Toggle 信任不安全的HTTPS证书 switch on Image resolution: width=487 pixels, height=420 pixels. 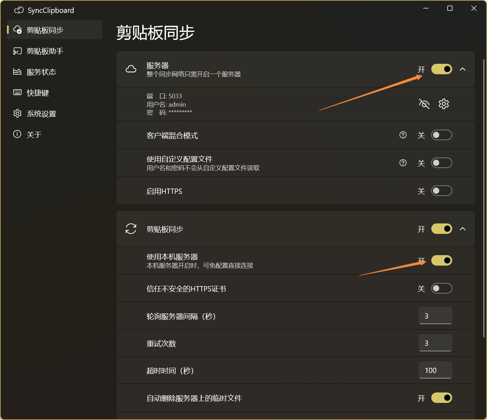click(441, 288)
